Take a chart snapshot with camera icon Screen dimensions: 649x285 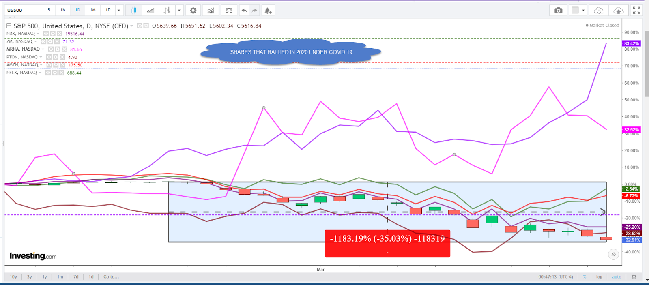click(x=559, y=10)
